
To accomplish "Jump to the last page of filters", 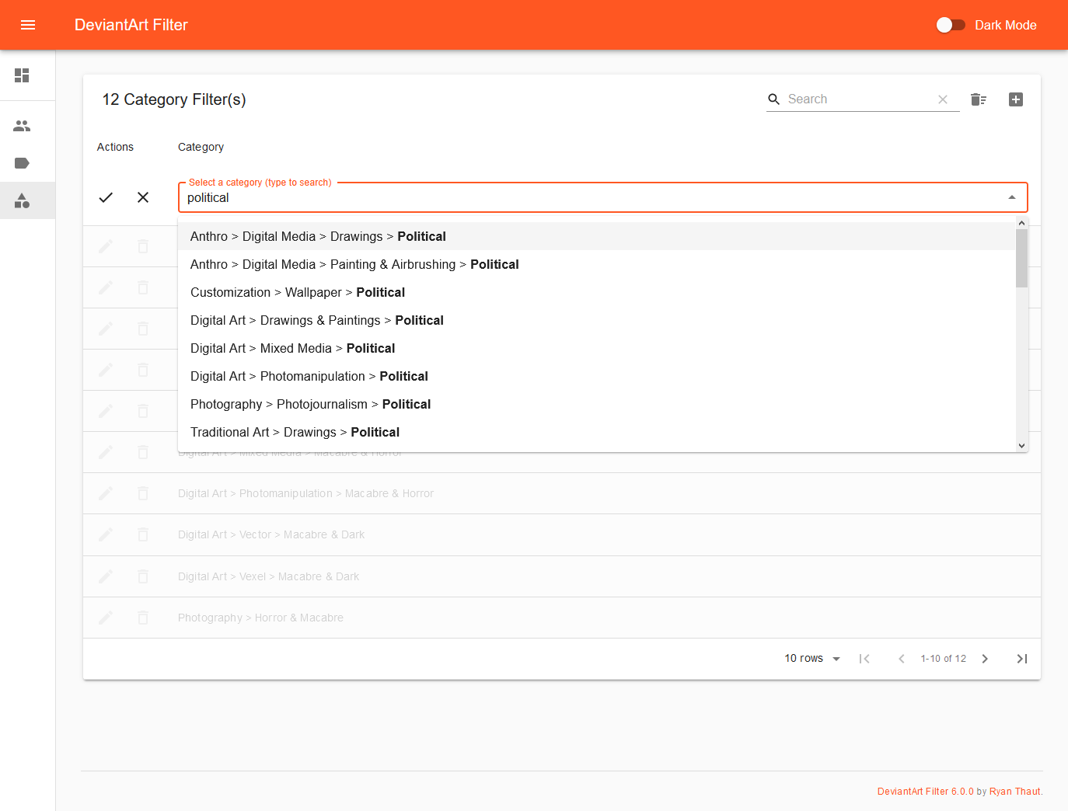I will [x=1022, y=659].
